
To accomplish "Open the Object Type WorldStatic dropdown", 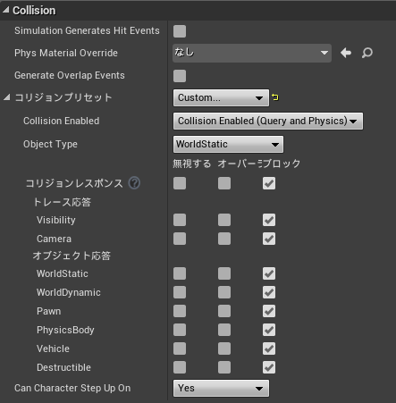I will point(228,144).
